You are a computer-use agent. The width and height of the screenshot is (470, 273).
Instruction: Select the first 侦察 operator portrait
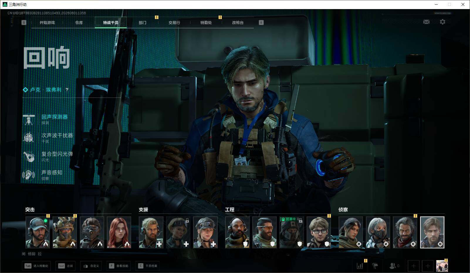(351, 233)
